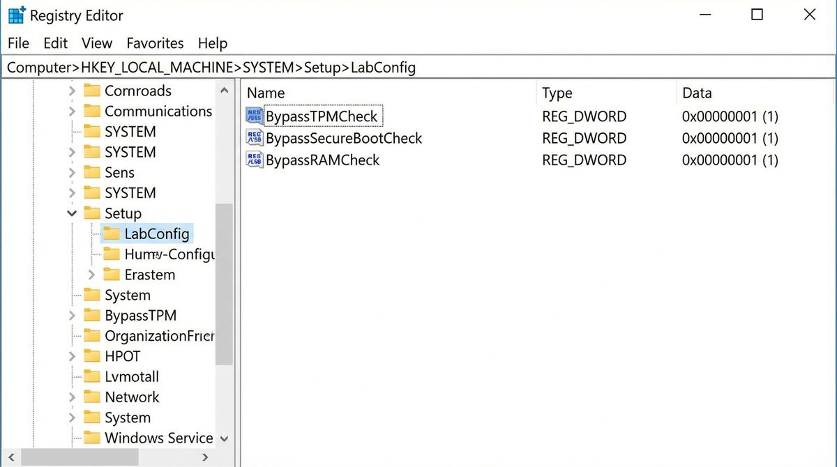Open the File menu
The image size is (837, 467).
(x=18, y=43)
